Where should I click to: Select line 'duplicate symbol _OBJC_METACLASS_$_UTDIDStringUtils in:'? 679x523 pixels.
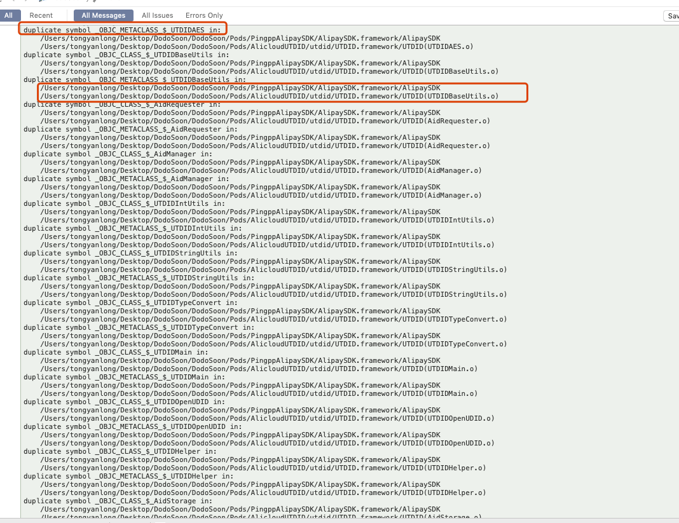[139, 278]
